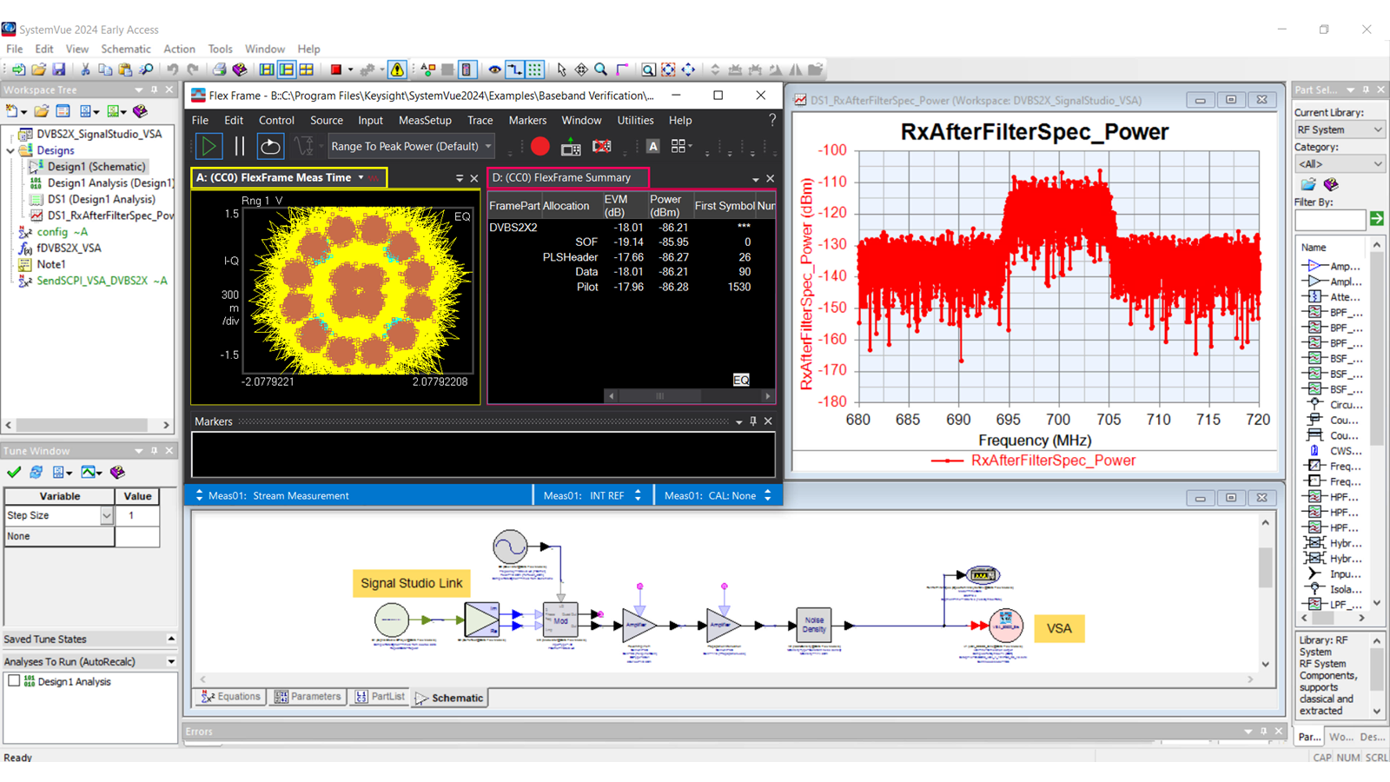Click the Filter By input field

pyautogui.click(x=1329, y=220)
